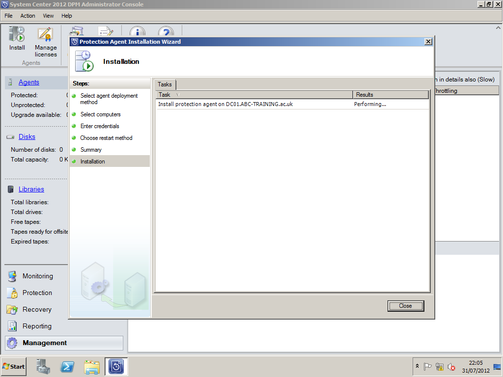503x377 pixels.
Task: Open Manage licenses in the ribbon
Action: coord(46,42)
